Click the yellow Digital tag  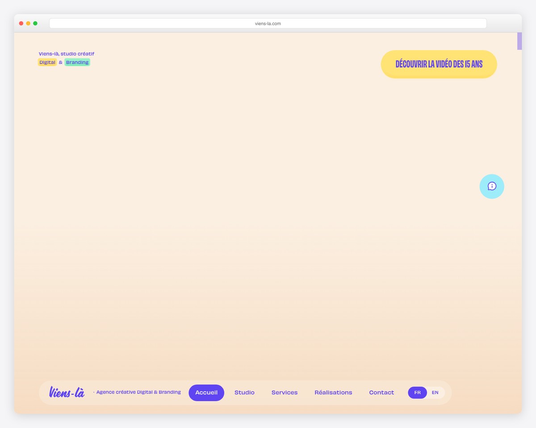click(x=47, y=62)
